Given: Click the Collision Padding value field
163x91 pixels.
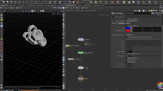Looking at the screenshot, I should coord(129,52).
